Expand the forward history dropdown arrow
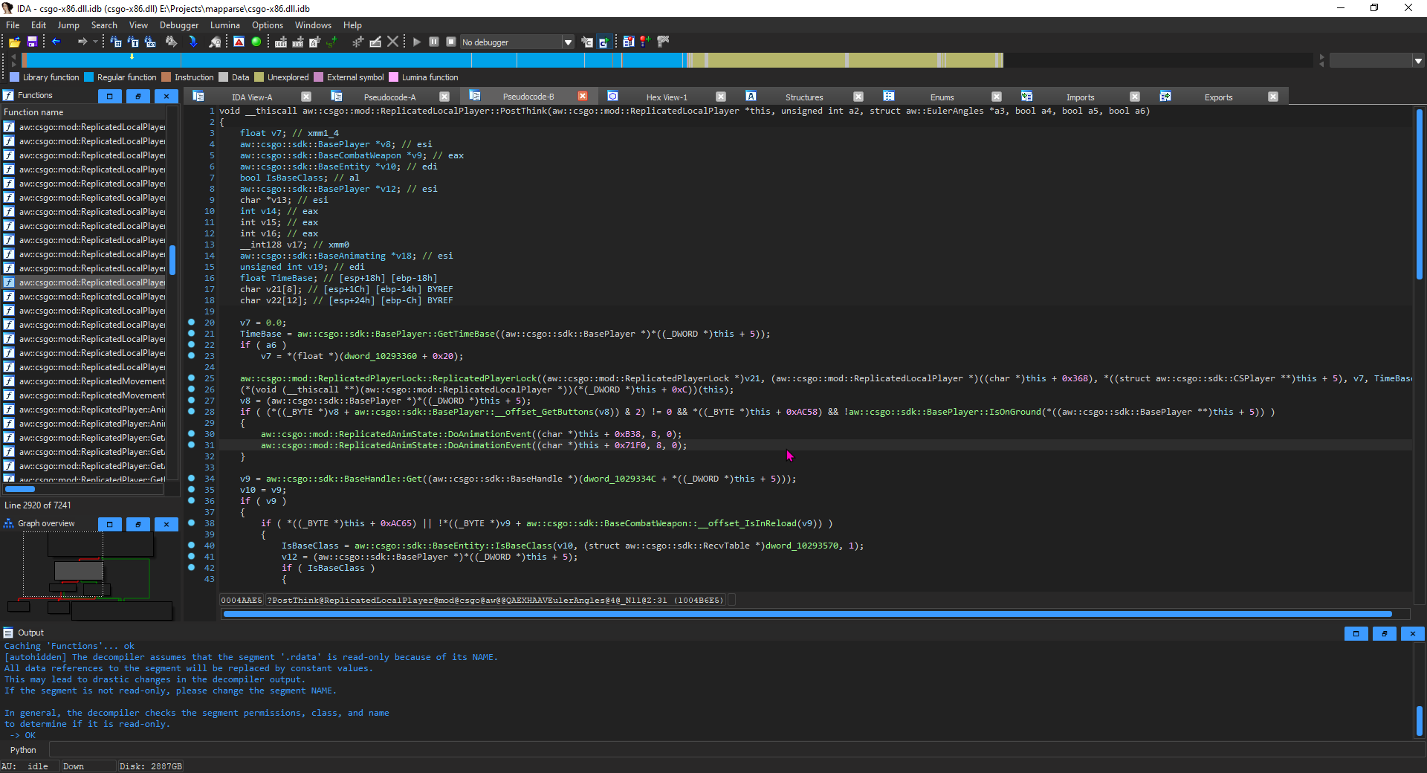This screenshot has width=1427, height=773. 95,42
